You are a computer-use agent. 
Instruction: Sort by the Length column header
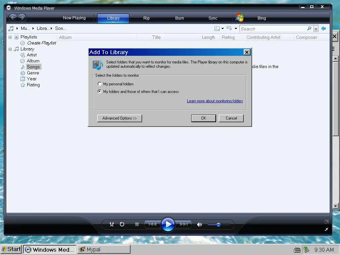click(210, 37)
